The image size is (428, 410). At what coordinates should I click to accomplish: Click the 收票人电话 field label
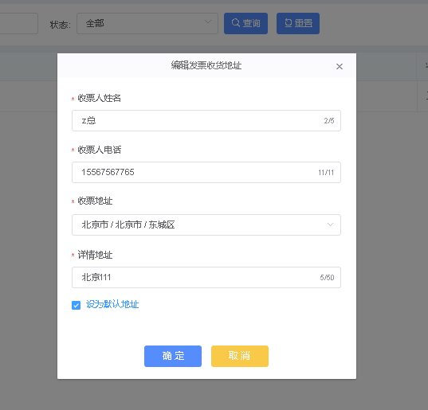[100, 150]
